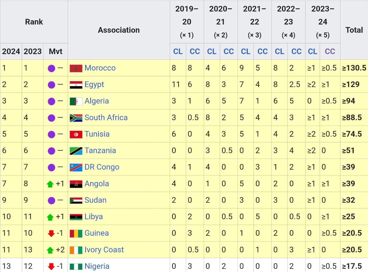
Task: Click the Total column header
Action: tap(354, 30)
